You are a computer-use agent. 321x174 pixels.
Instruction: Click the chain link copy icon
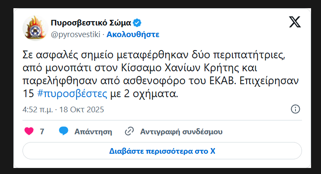(129, 131)
